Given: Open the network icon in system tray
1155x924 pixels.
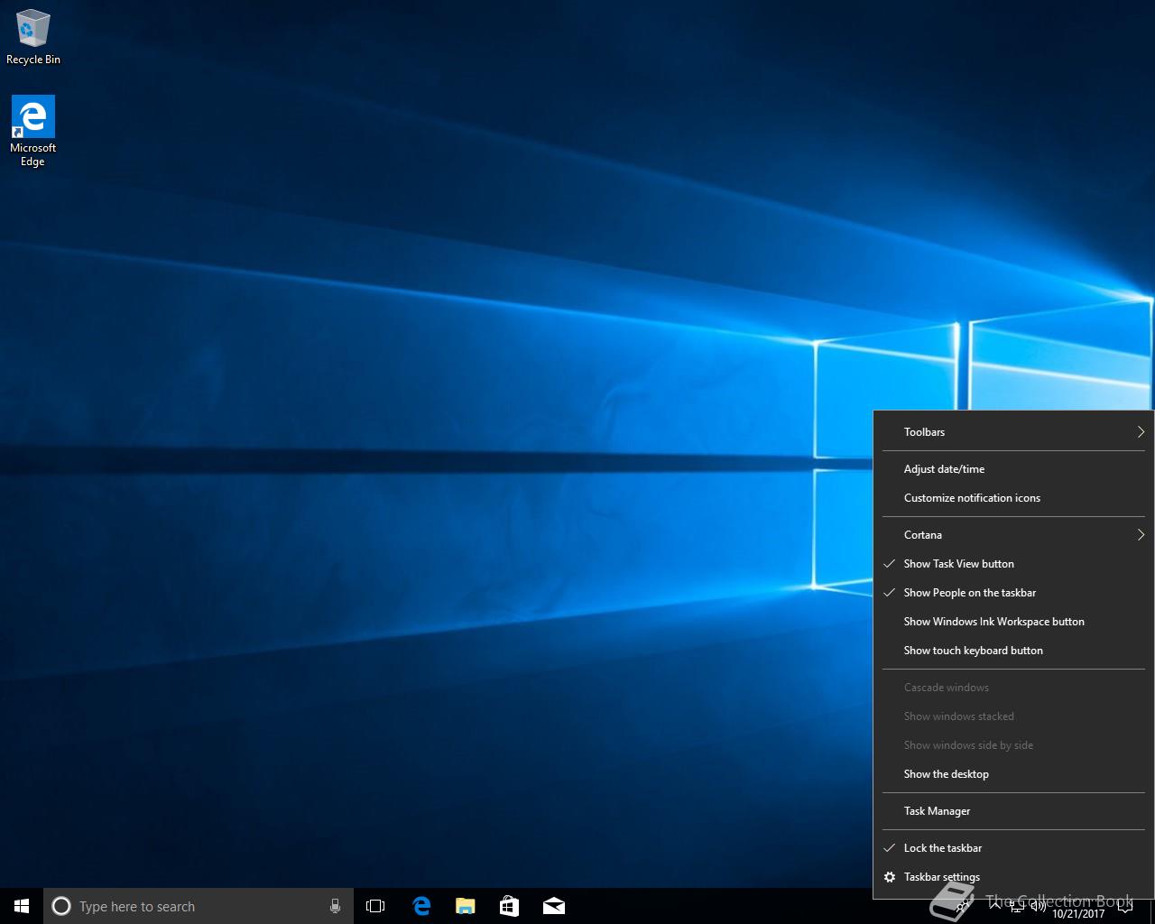Looking at the screenshot, I should (1017, 906).
